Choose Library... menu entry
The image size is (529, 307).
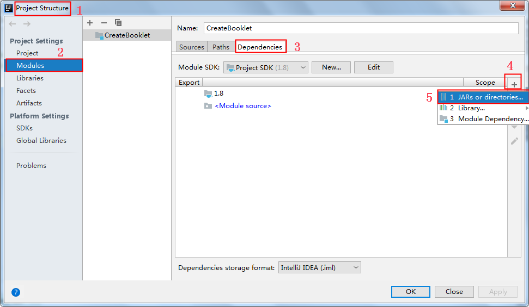[483, 108]
